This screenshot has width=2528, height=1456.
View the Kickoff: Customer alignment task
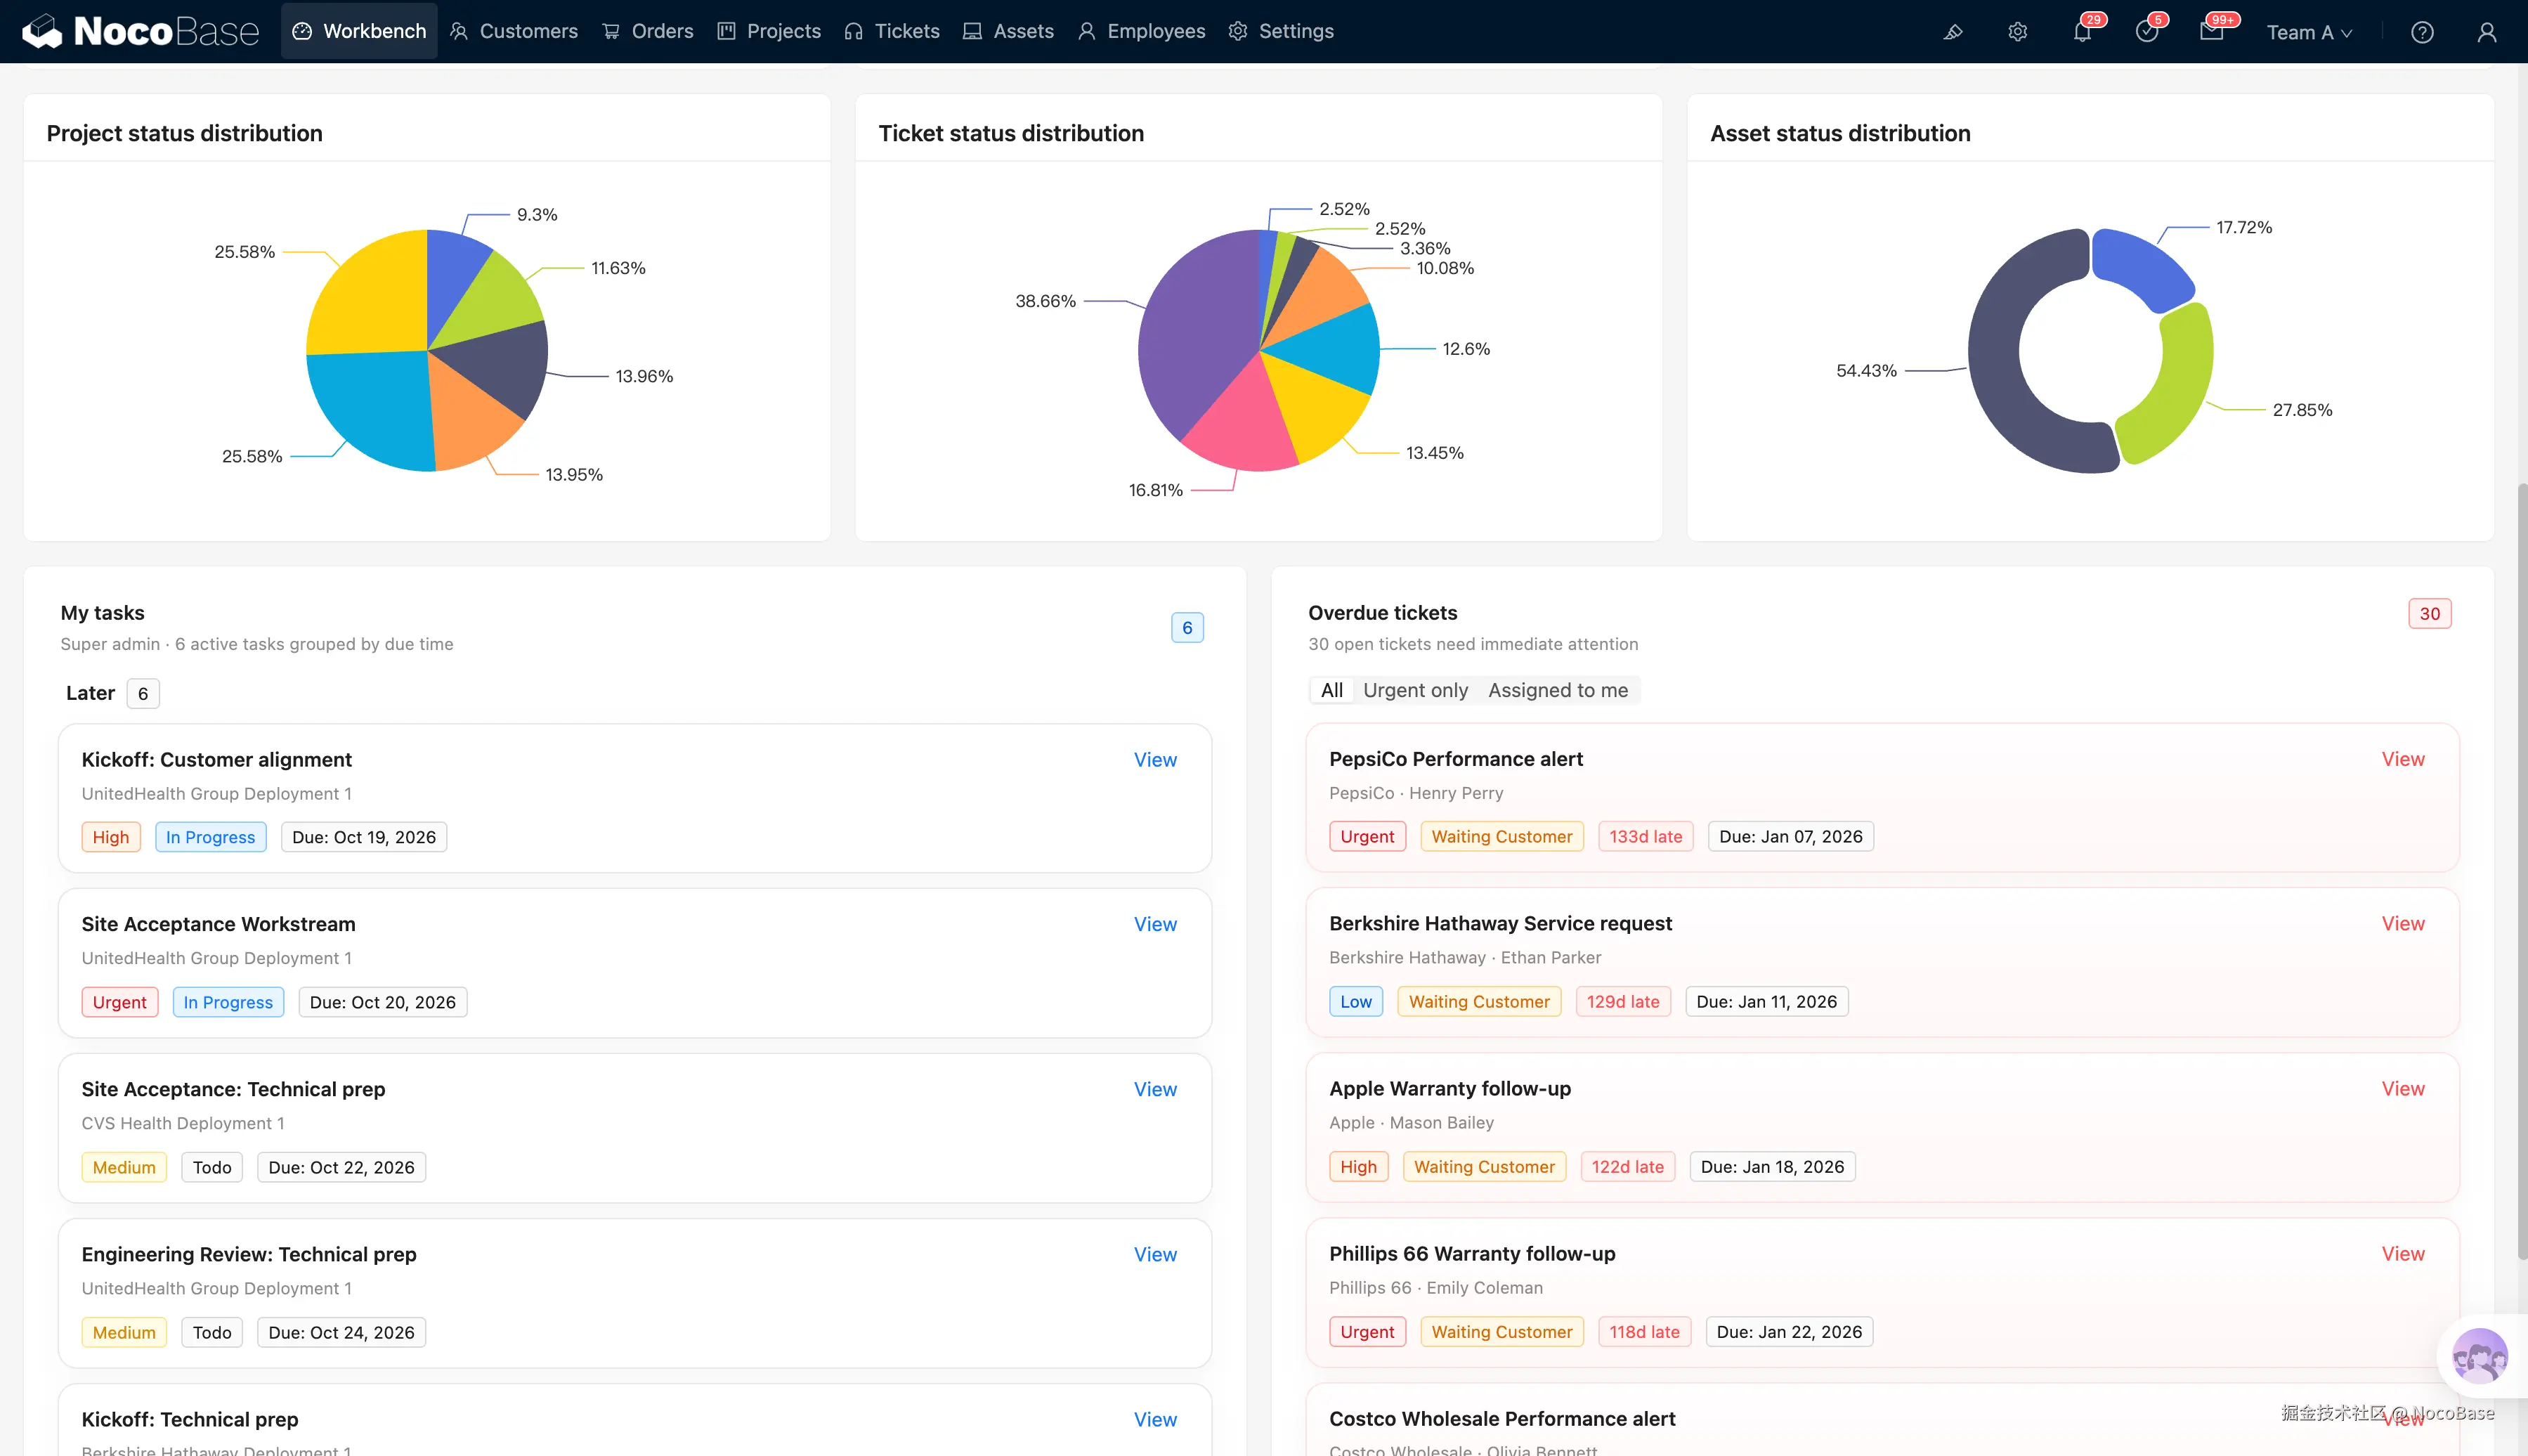pos(1154,760)
